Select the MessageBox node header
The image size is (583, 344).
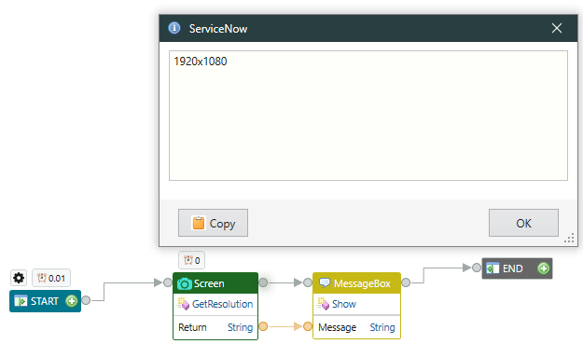click(x=356, y=283)
